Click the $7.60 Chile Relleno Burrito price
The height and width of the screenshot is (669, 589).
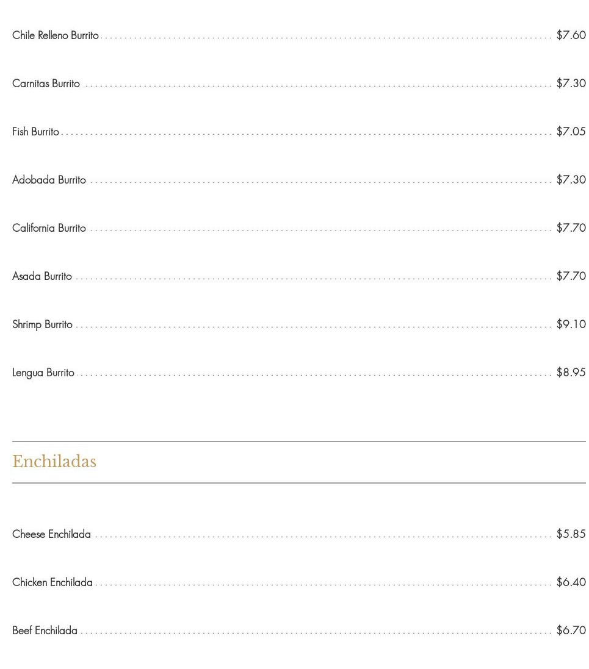click(x=571, y=35)
